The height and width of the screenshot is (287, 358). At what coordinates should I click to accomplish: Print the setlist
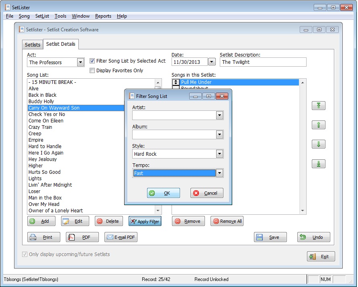coord(43,237)
